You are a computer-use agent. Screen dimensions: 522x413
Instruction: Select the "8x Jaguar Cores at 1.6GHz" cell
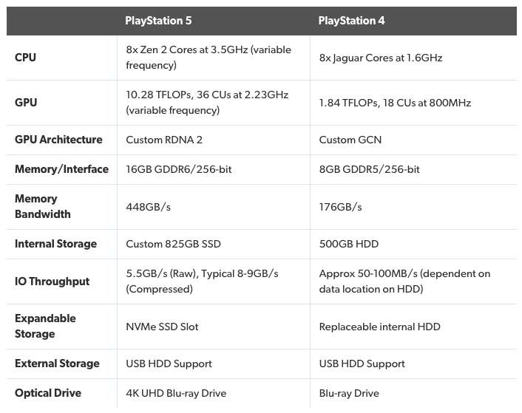pyautogui.click(x=381, y=58)
